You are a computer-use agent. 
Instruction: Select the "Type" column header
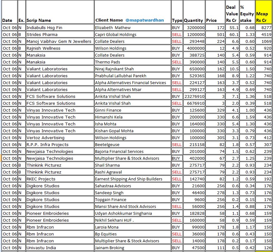coord(177,12)
